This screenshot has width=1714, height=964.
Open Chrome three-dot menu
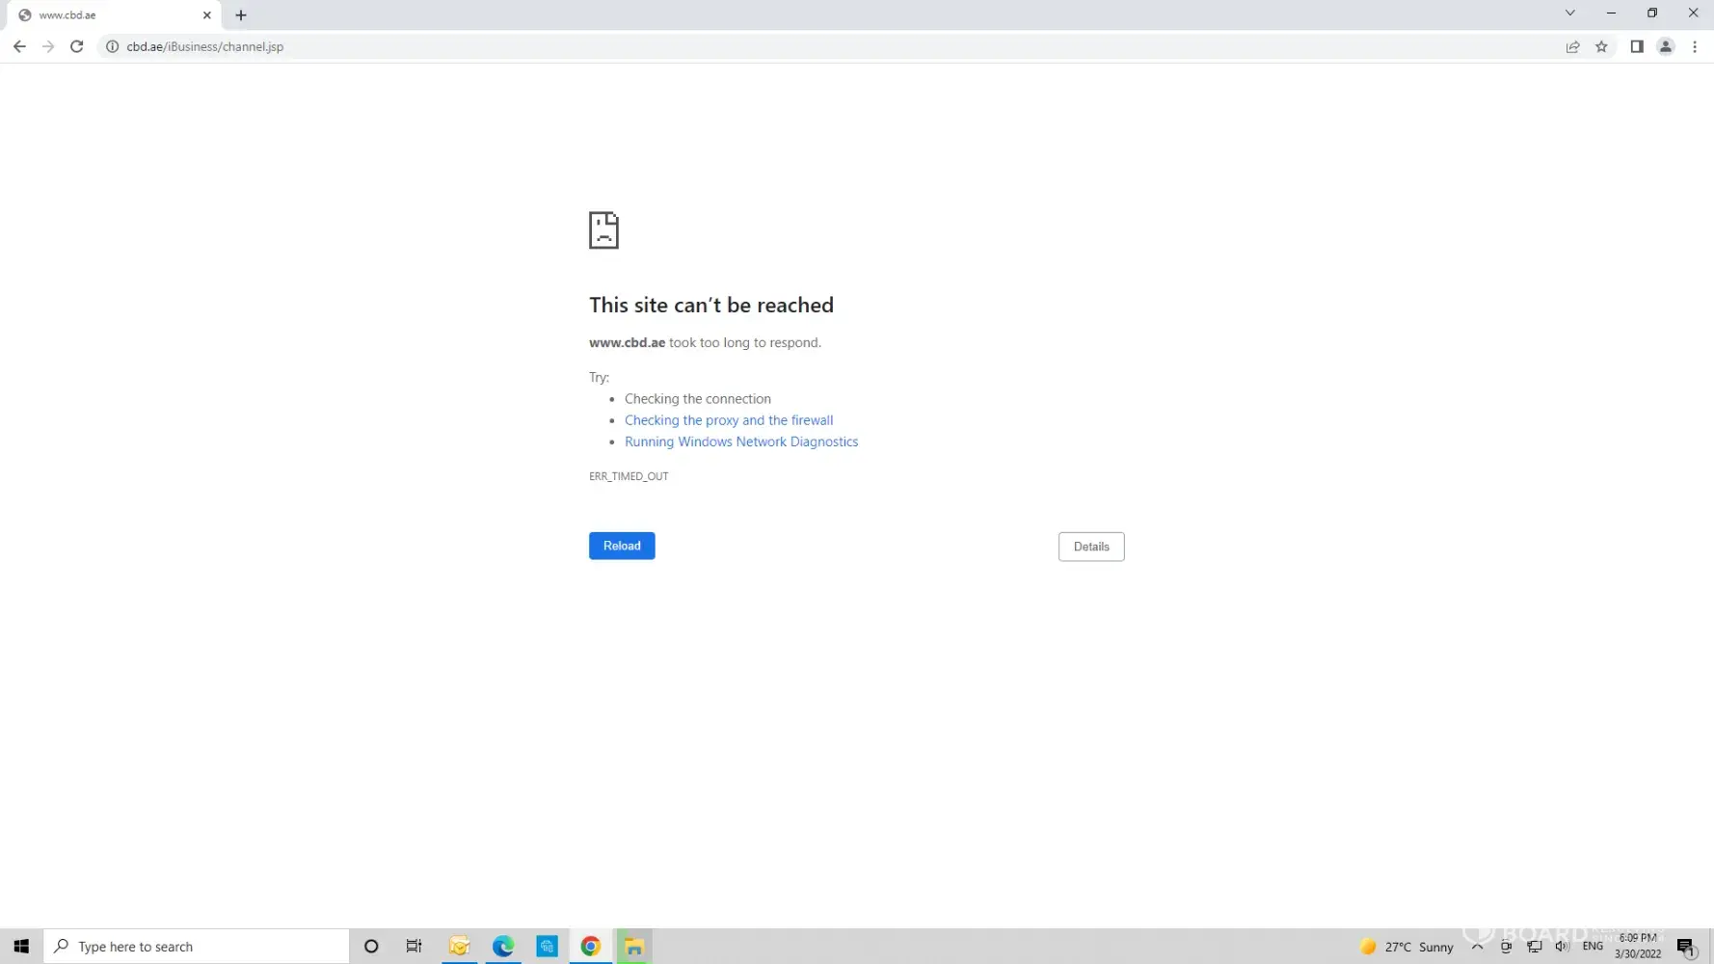pos(1695,46)
